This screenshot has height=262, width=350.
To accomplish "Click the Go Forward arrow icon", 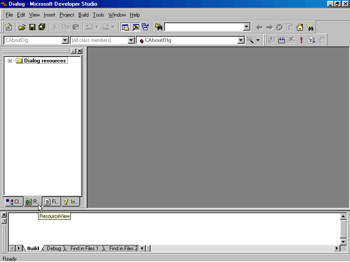I will tap(269, 28).
